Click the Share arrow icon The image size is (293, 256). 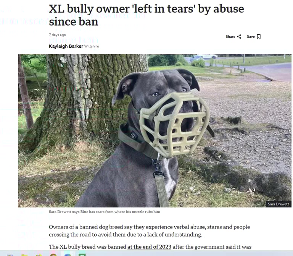pyautogui.click(x=239, y=37)
